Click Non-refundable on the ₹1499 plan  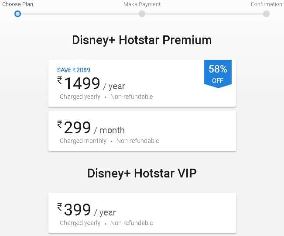[131, 97]
